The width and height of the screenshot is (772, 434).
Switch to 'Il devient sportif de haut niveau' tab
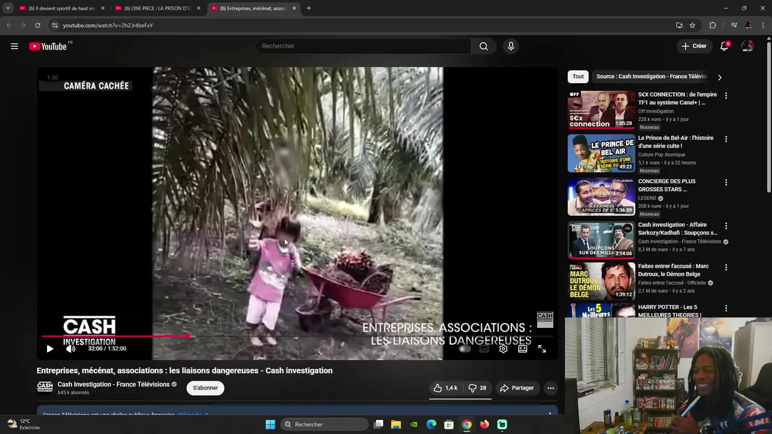pyautogui.click(x=62, y=8)
